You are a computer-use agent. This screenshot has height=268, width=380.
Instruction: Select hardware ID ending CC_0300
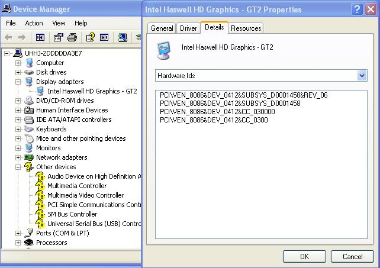[x=214, y=120]
